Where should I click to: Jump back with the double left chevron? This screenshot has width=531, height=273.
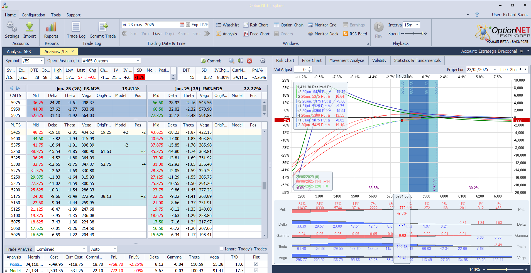coord(124,34)
